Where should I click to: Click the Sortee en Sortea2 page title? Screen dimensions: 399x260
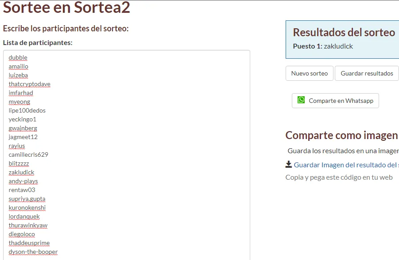(x=66, y=7)
